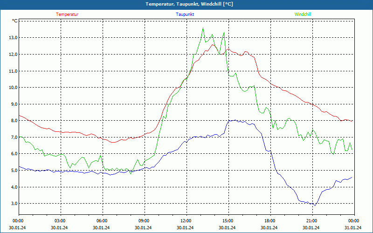Click the blue Taupunkt legend label
This screenshot has height=233, width=373.
tap(185, 14)
